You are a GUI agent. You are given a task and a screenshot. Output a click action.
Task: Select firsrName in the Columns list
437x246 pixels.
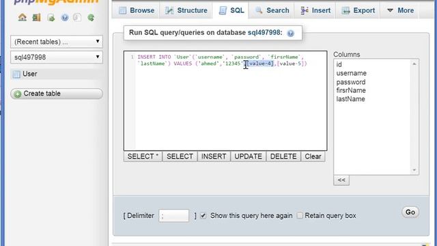tap(351, 90)
